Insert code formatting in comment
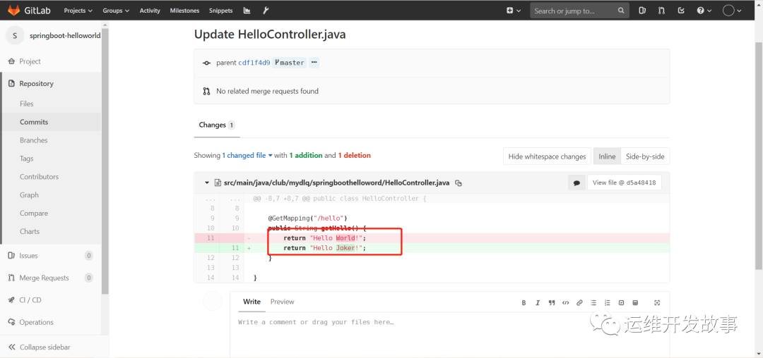This screenshot has height=358, width=763. (x=565, y=303)
